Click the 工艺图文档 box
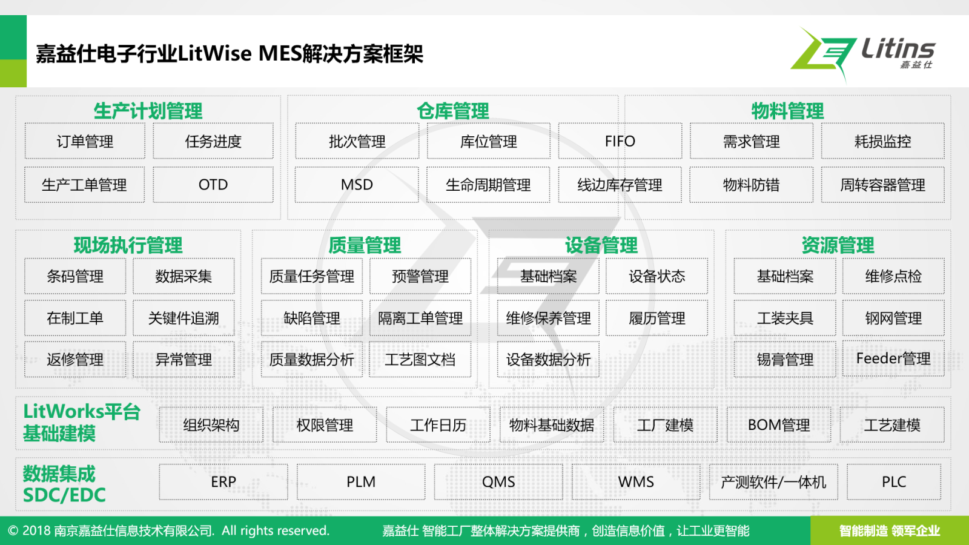Viewport: 969px width, 545px height. coord(420,360)
